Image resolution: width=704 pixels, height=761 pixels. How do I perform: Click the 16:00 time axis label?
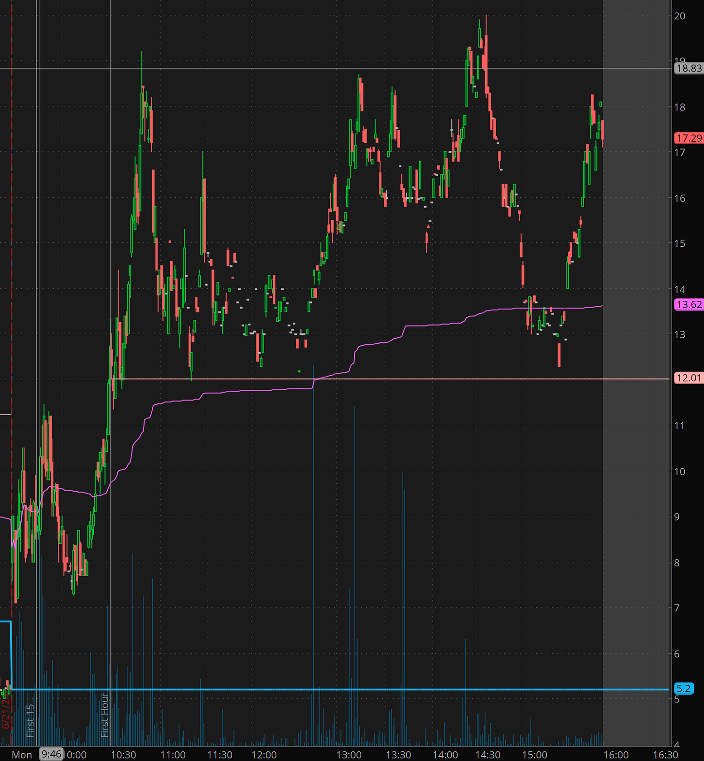pyautogui.click(x=616, y=755)
